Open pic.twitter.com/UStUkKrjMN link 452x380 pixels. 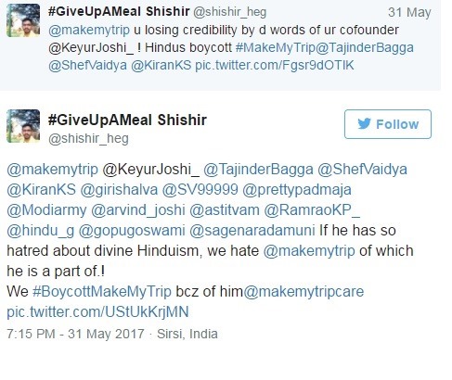pyautogui.click(x=97, y=311)
